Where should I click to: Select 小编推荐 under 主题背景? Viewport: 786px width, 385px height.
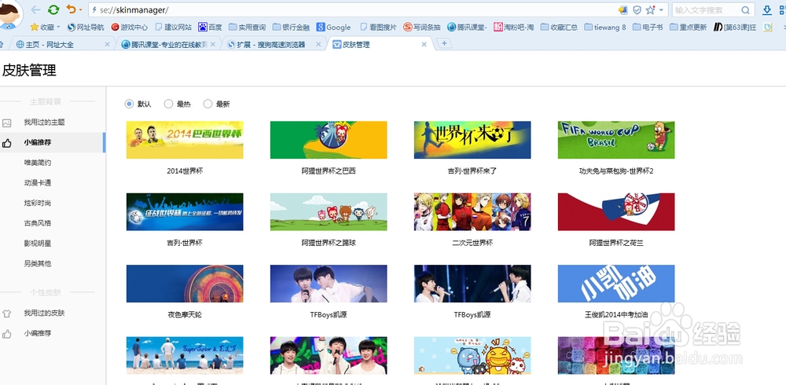(53, 142)
